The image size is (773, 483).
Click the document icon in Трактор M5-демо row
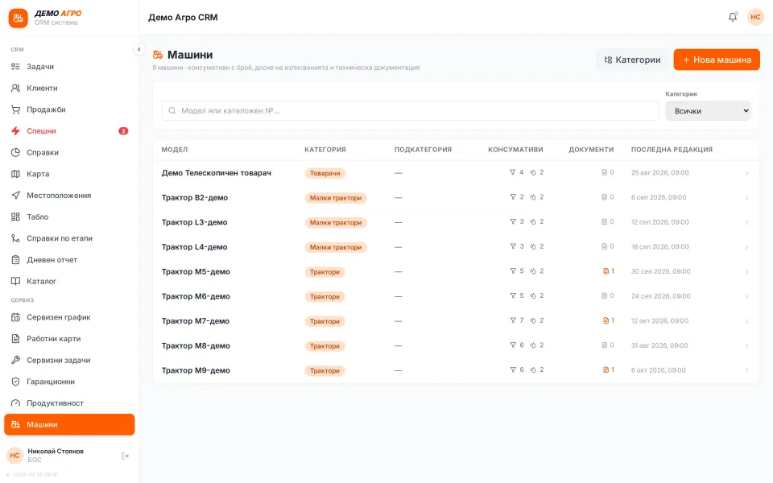point(606,271)
